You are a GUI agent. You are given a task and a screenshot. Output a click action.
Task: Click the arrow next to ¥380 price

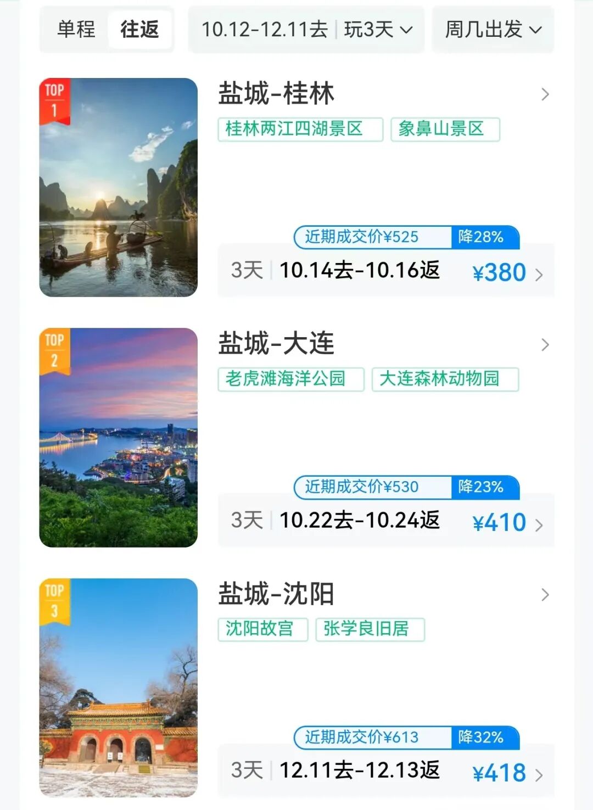tap(539, 274)
